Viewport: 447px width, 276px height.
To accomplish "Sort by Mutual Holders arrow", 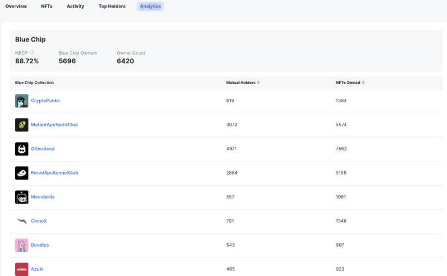I will [258, 82].
